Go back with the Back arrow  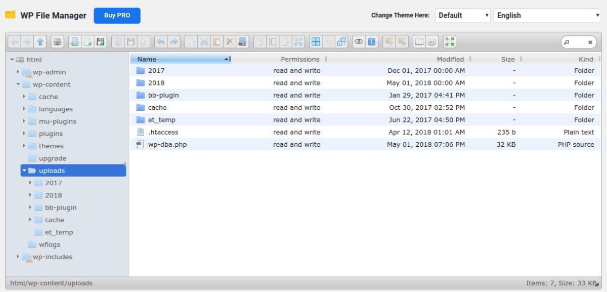[x=15, y=42]
